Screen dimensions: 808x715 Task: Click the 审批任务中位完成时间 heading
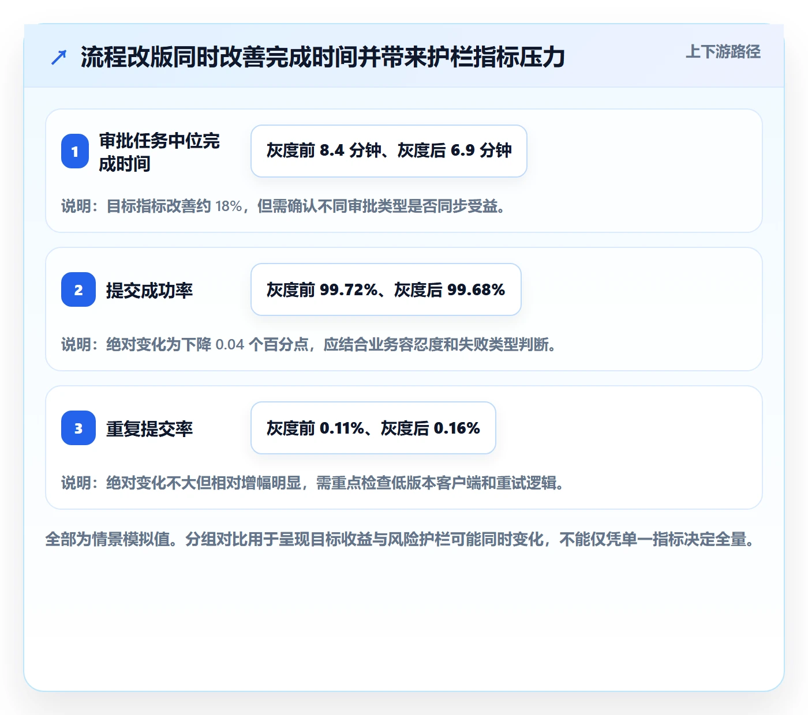click(x=159, y=152)
